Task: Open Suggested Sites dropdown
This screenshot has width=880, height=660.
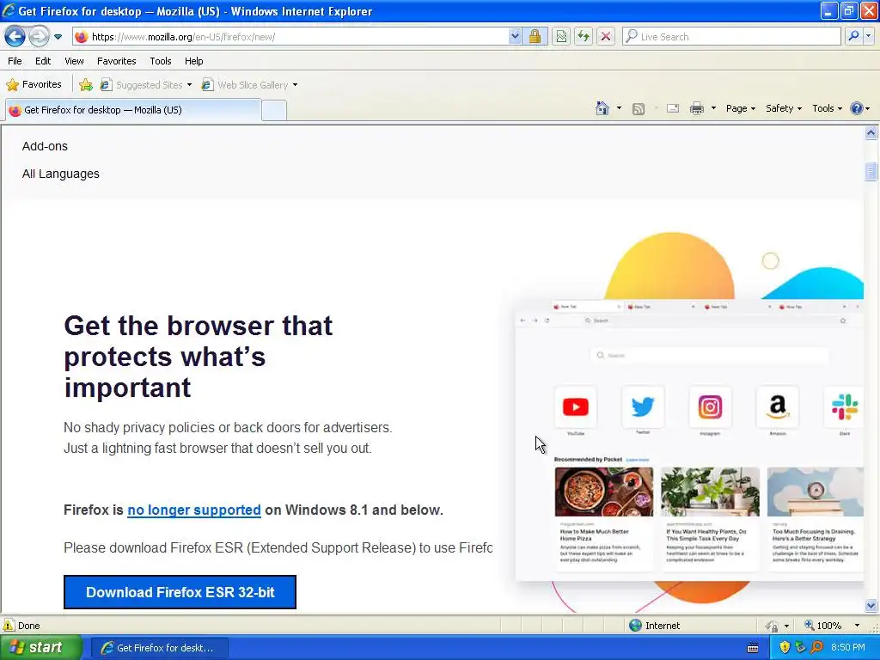Action: (146, 85)
